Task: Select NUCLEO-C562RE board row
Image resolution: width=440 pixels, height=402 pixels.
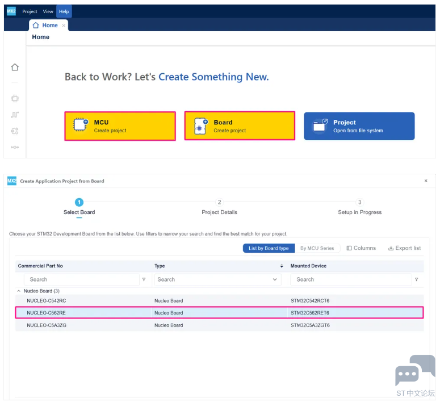Action: pyautogui.click(x=219, y=313)
